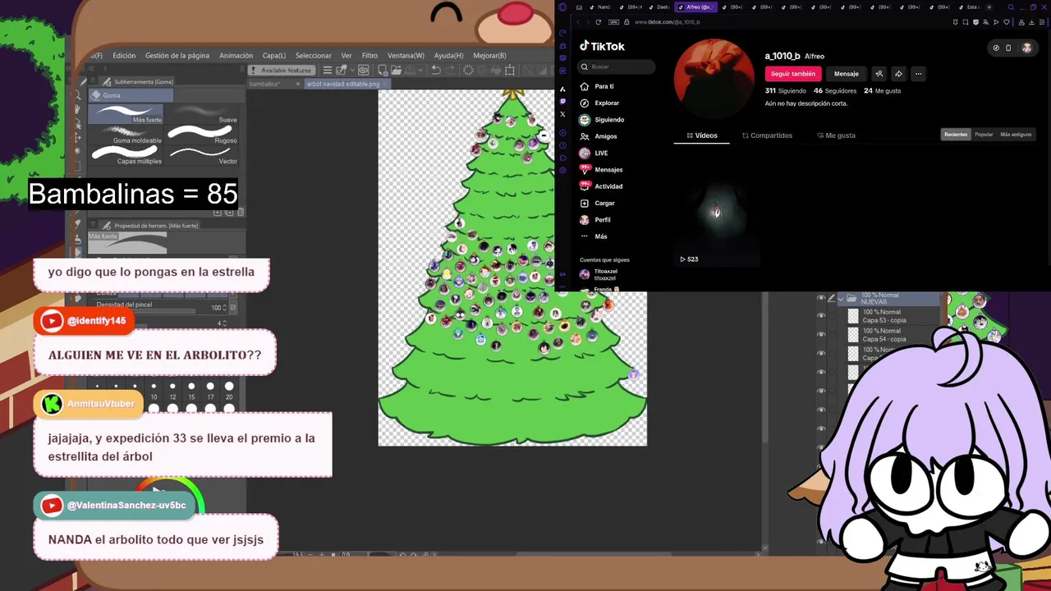Click the browser address bar URL
This screenshot has height=591, width=1051.
667,22
